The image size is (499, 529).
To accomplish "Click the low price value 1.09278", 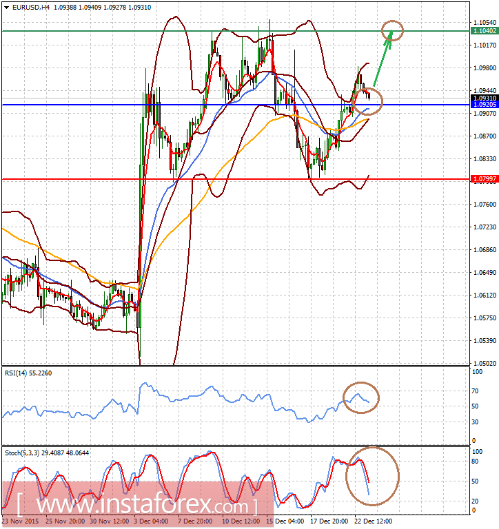I will [114, 8].
